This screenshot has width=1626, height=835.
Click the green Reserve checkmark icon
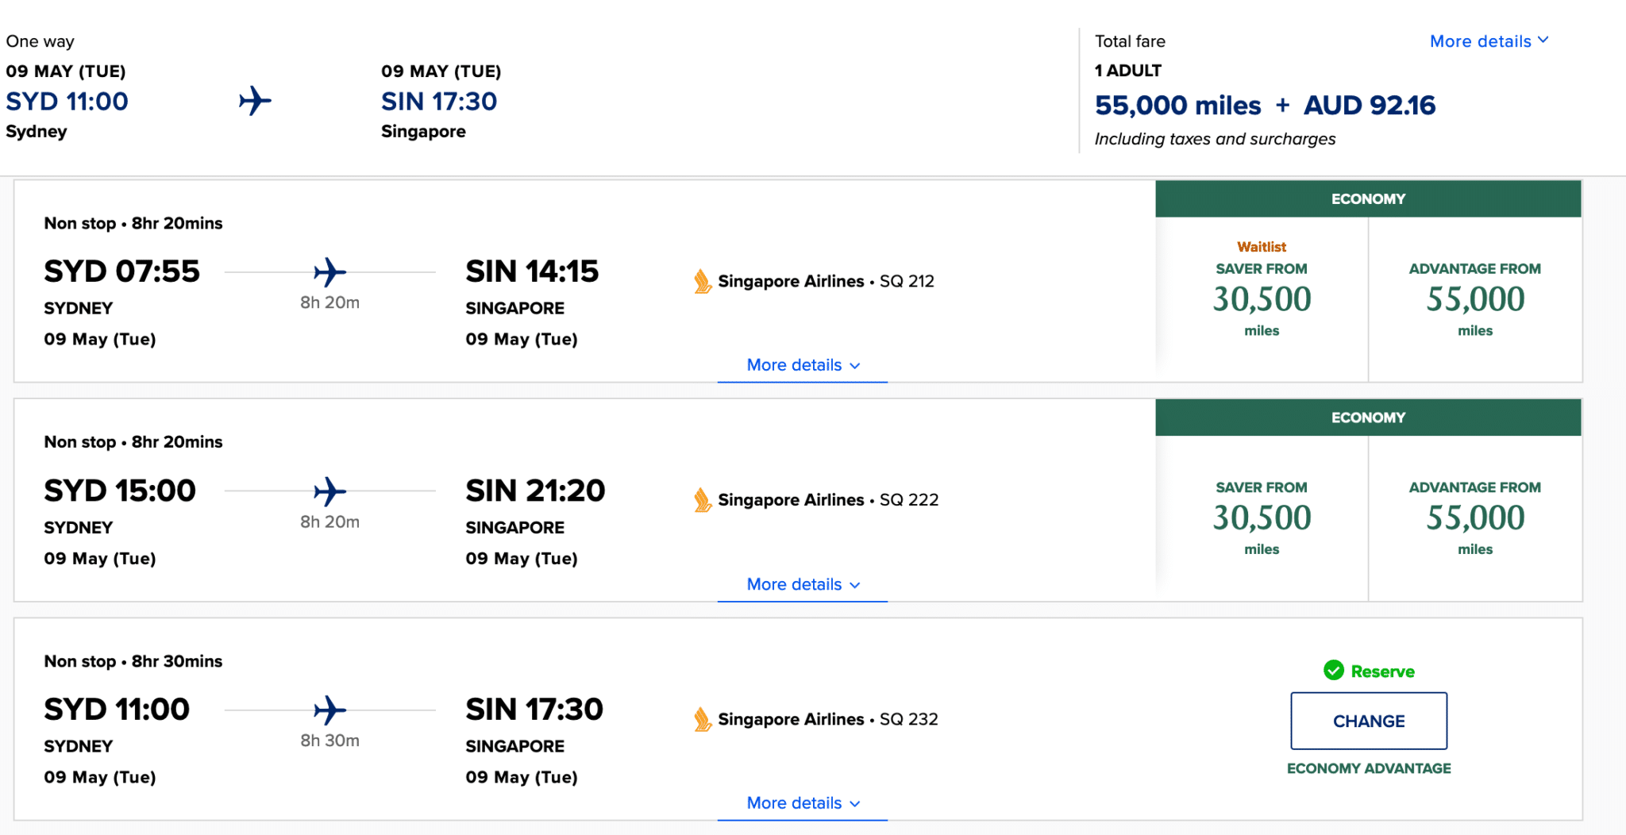click(x=1333, y=671)
